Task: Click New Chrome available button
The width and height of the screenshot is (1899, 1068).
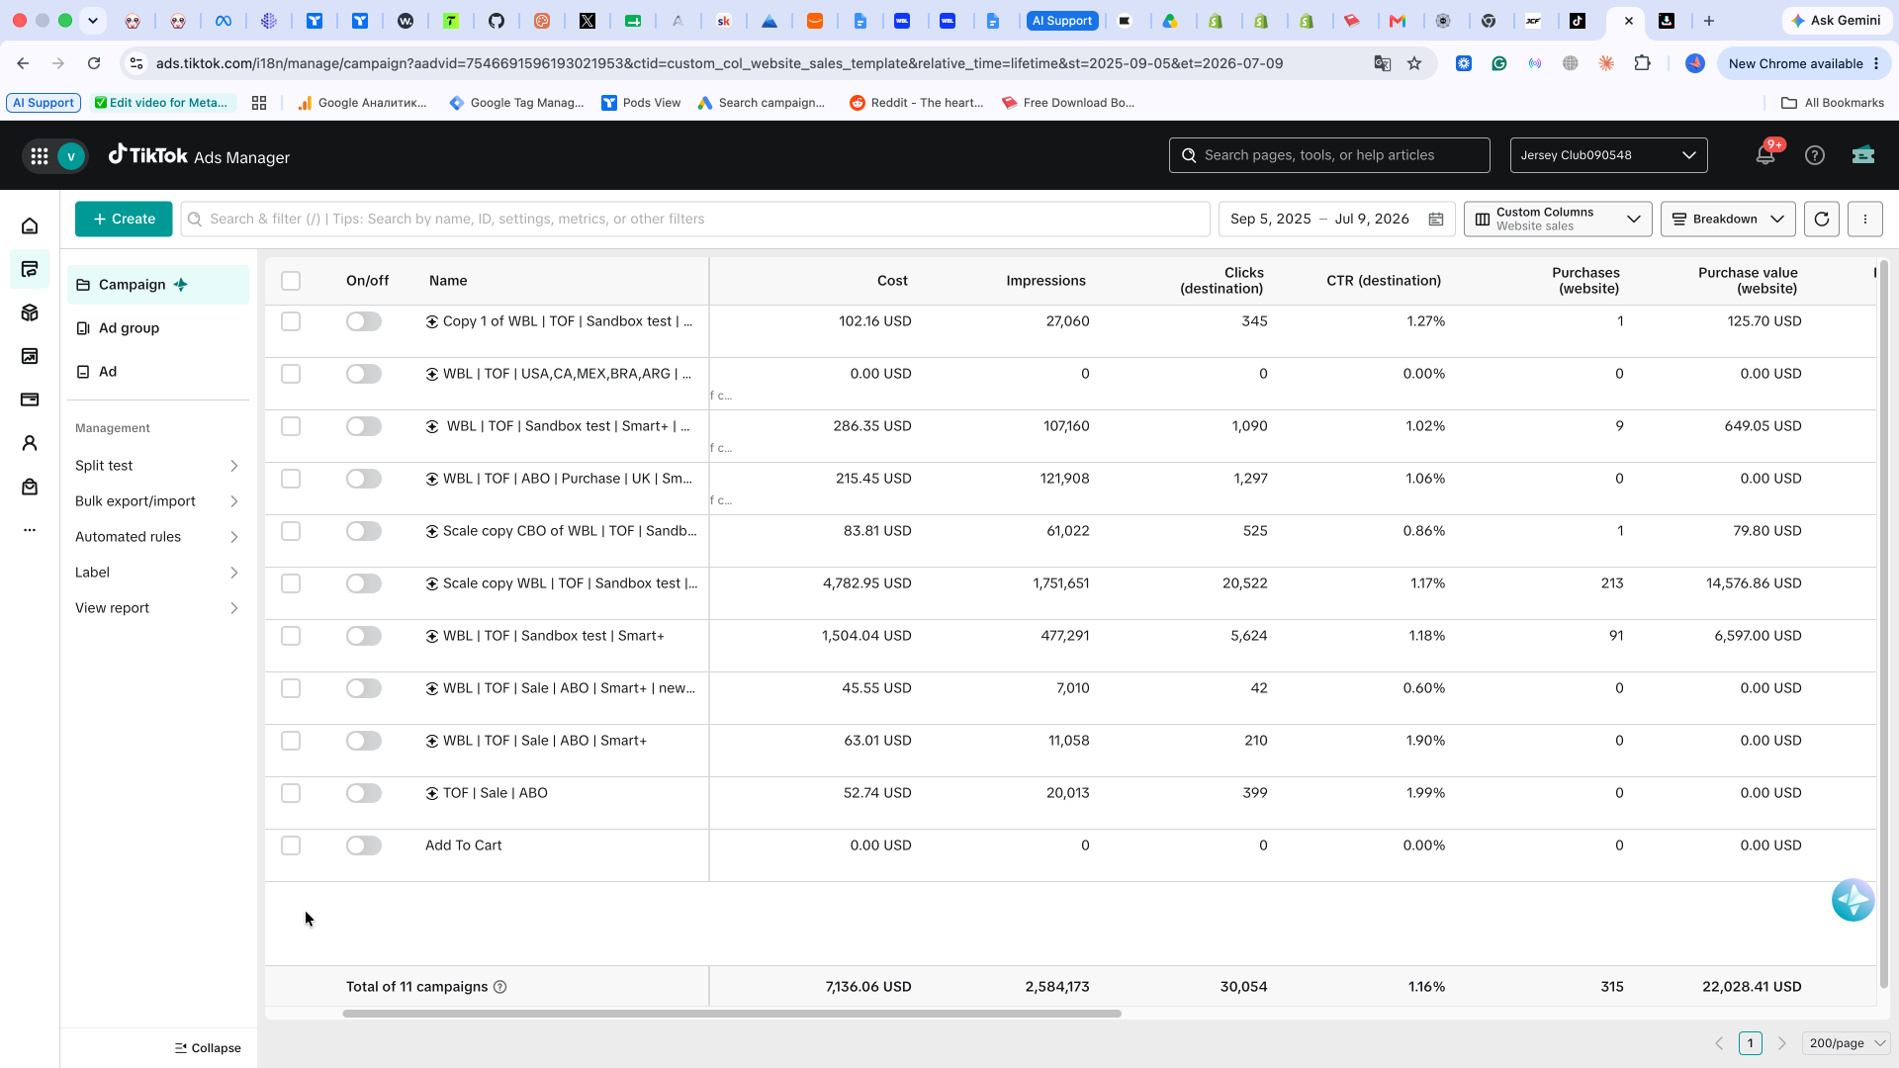Action: point(1804,63)
